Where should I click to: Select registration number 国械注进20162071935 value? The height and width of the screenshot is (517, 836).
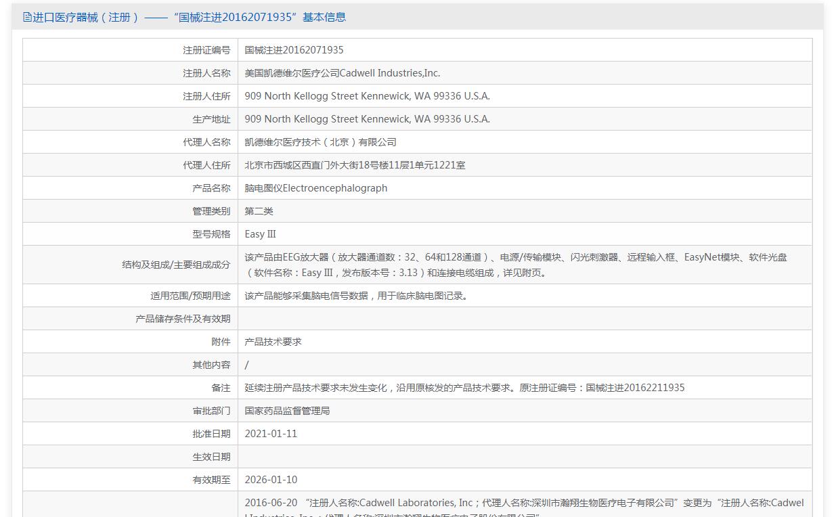294,50
